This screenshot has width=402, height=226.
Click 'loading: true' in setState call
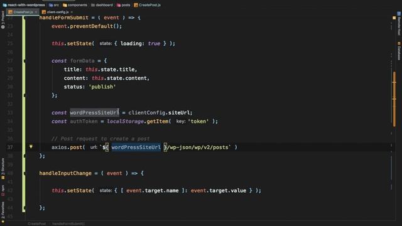tap(141, 43)
